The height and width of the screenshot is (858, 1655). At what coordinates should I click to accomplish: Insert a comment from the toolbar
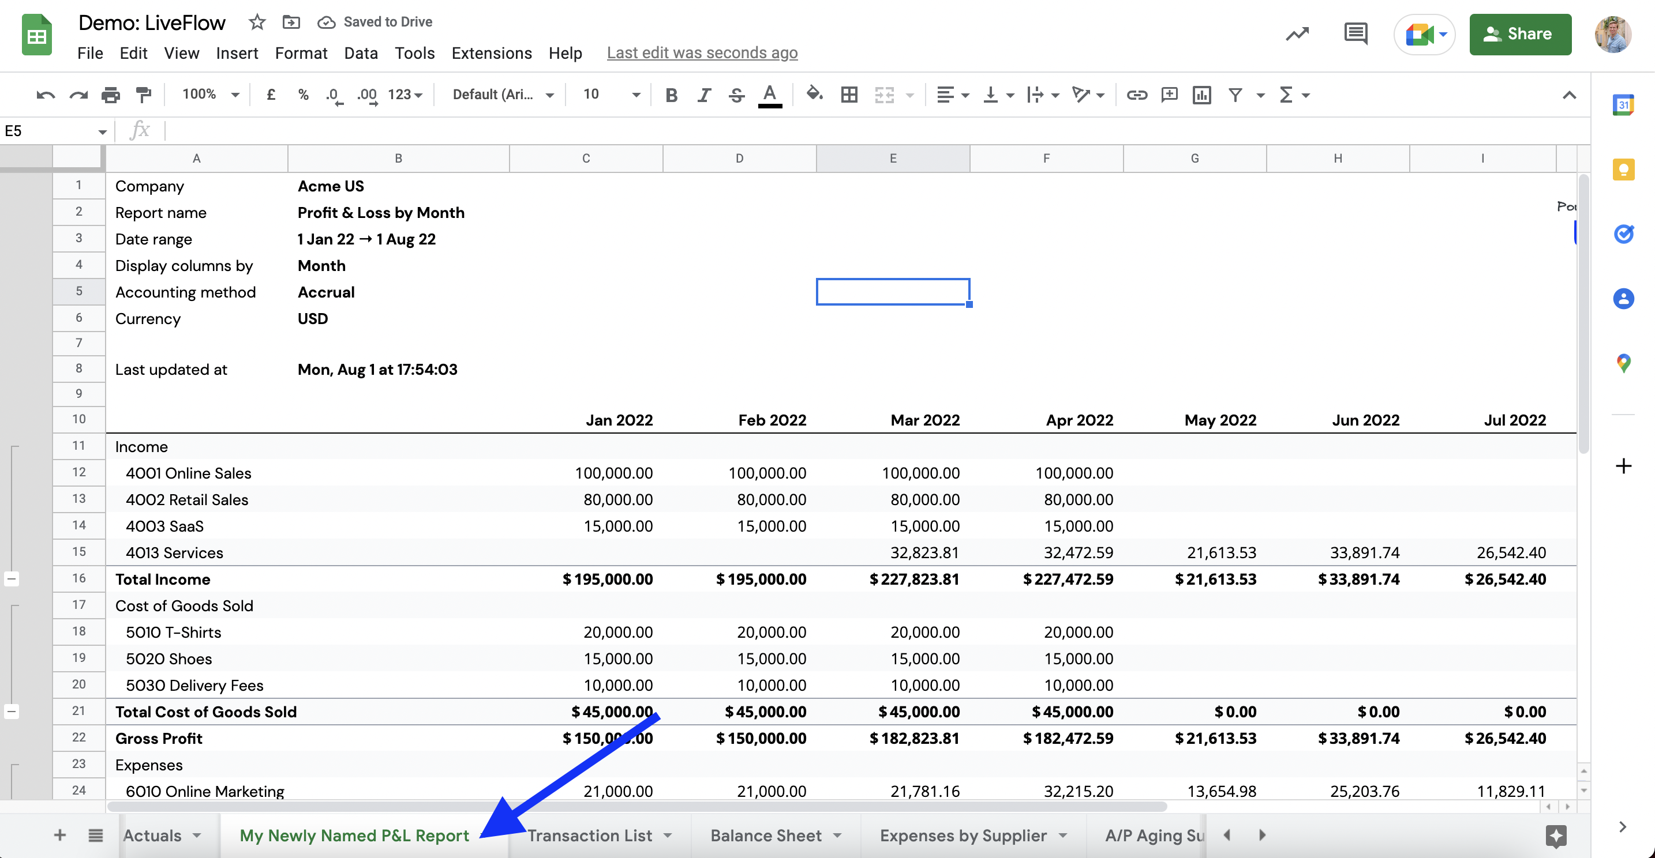click(1169, 95)
